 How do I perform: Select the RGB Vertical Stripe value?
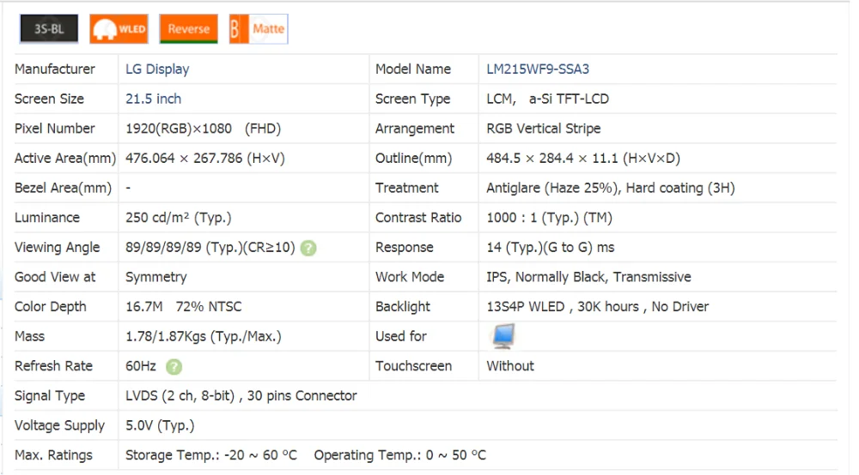[x=544, y=129]
